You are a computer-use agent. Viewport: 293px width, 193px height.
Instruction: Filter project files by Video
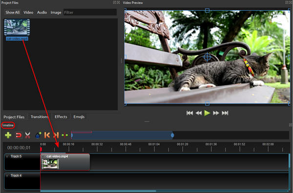(28, 13)
